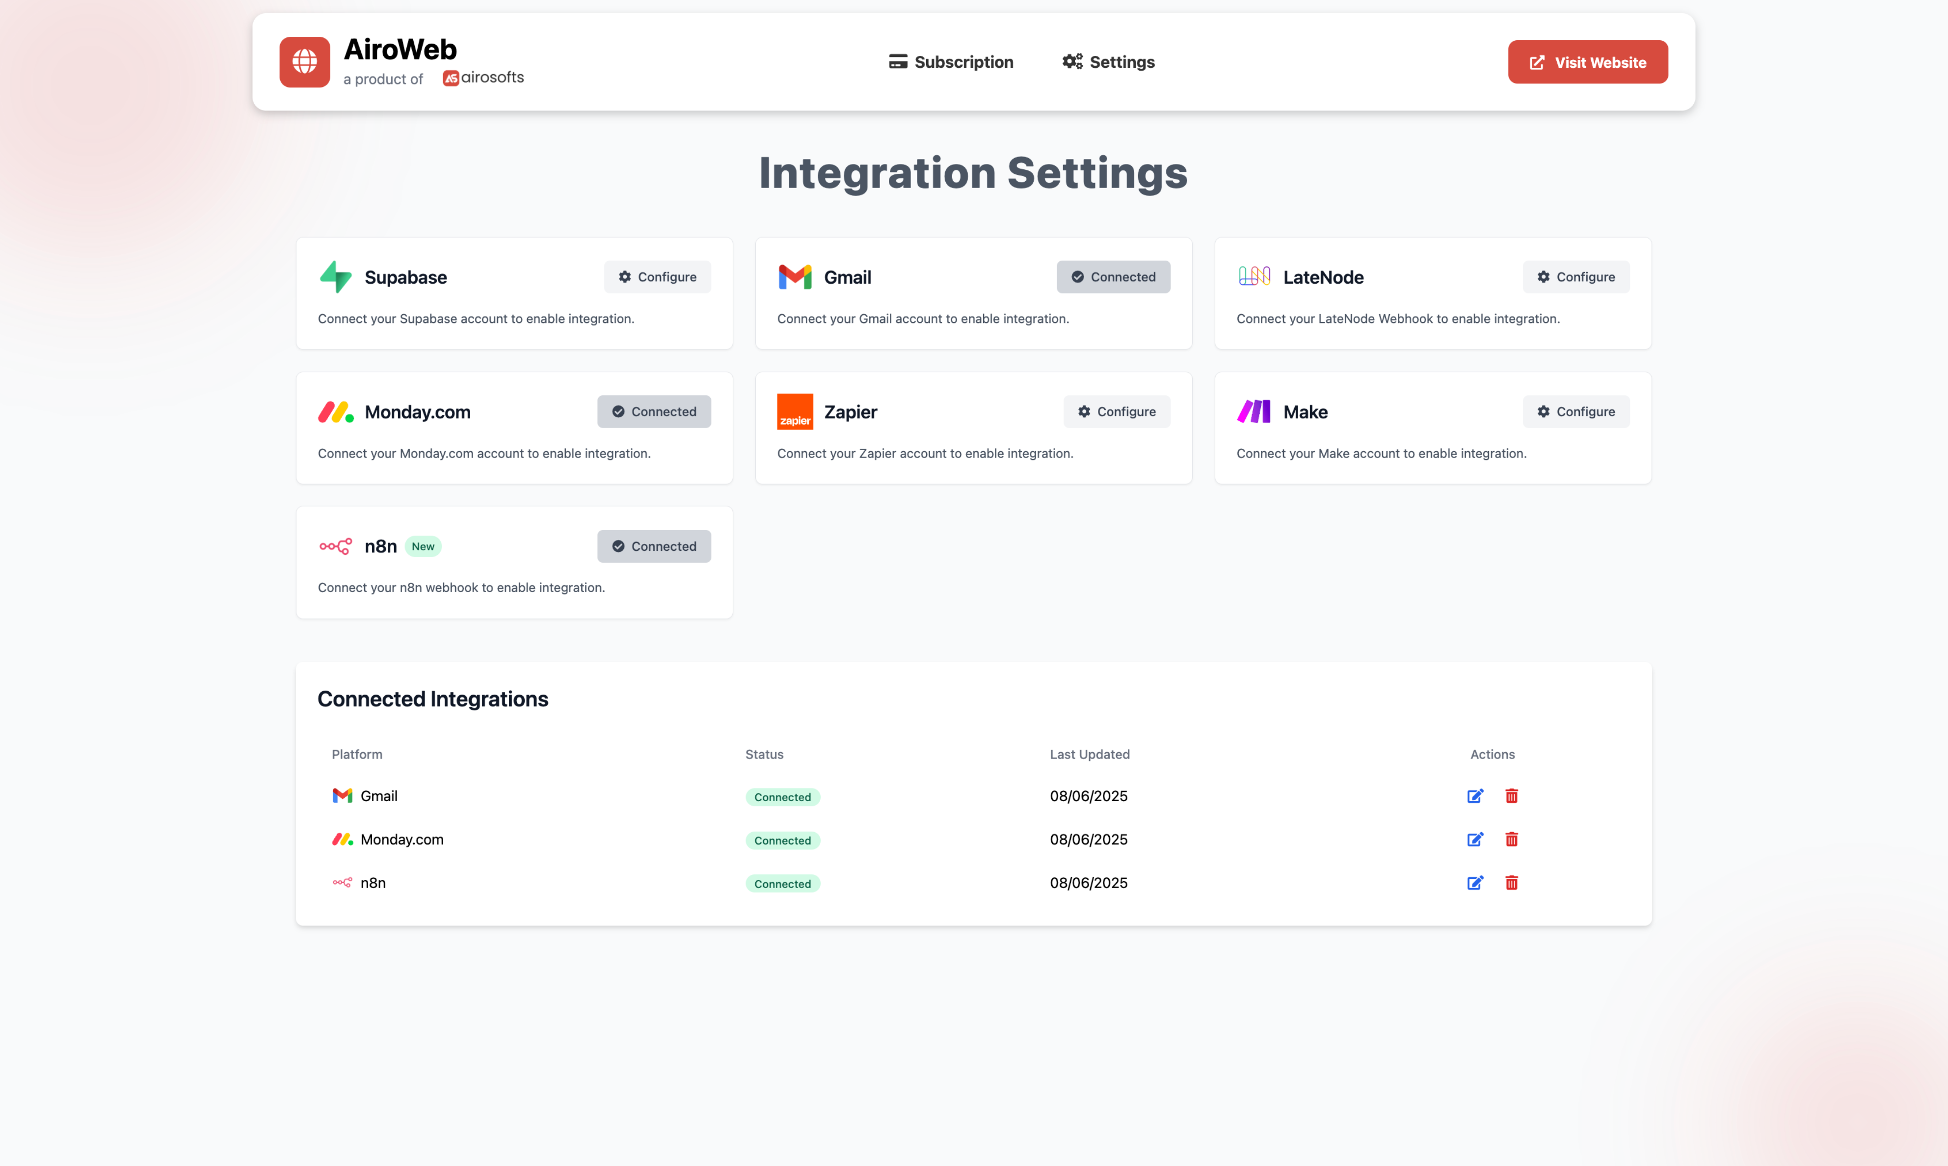Click the LateNode card title
The image size is (1948, 1166).
[1324, 276]
